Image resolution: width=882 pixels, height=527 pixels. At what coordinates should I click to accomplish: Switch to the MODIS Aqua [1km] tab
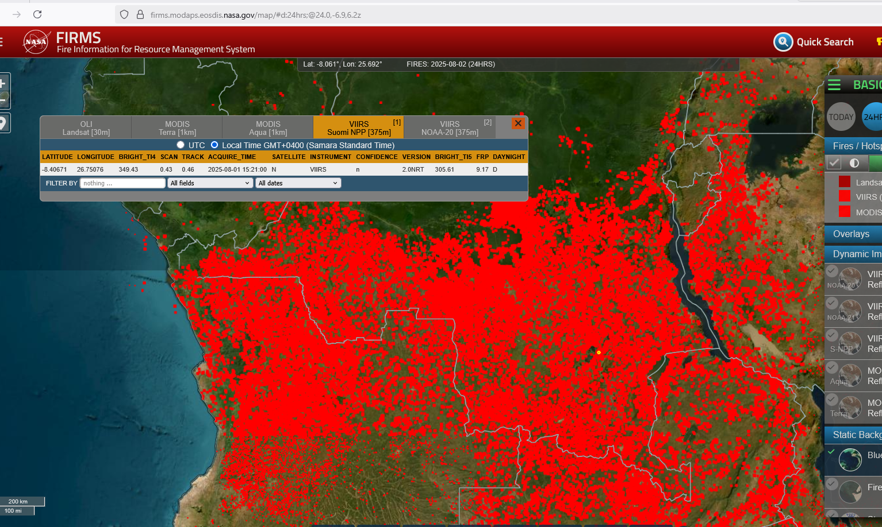(268, 128)
